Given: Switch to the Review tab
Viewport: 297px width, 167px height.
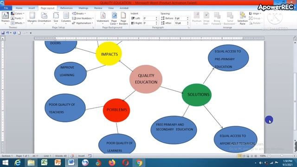Looking at the screenshot, I should 98,8.
